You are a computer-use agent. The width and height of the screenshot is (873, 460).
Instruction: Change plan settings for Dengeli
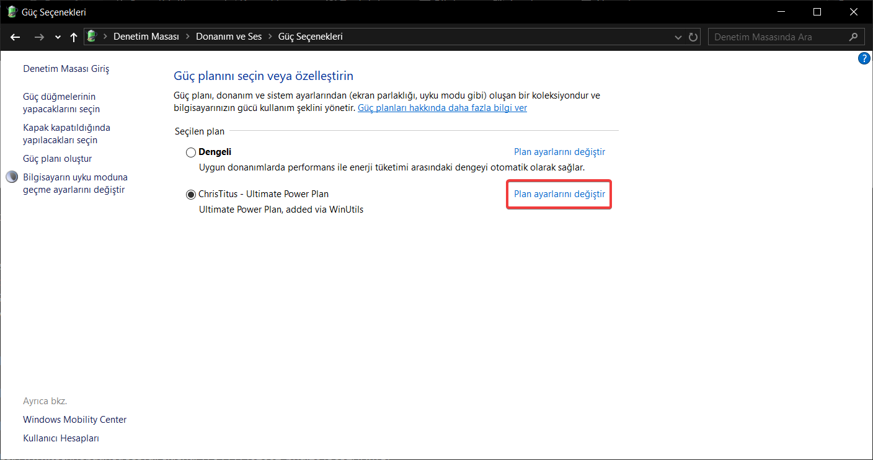tap(559, 152)
